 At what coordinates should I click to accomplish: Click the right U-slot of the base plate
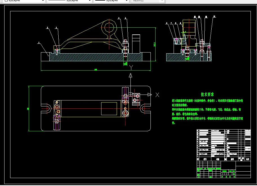pos(145,108)
